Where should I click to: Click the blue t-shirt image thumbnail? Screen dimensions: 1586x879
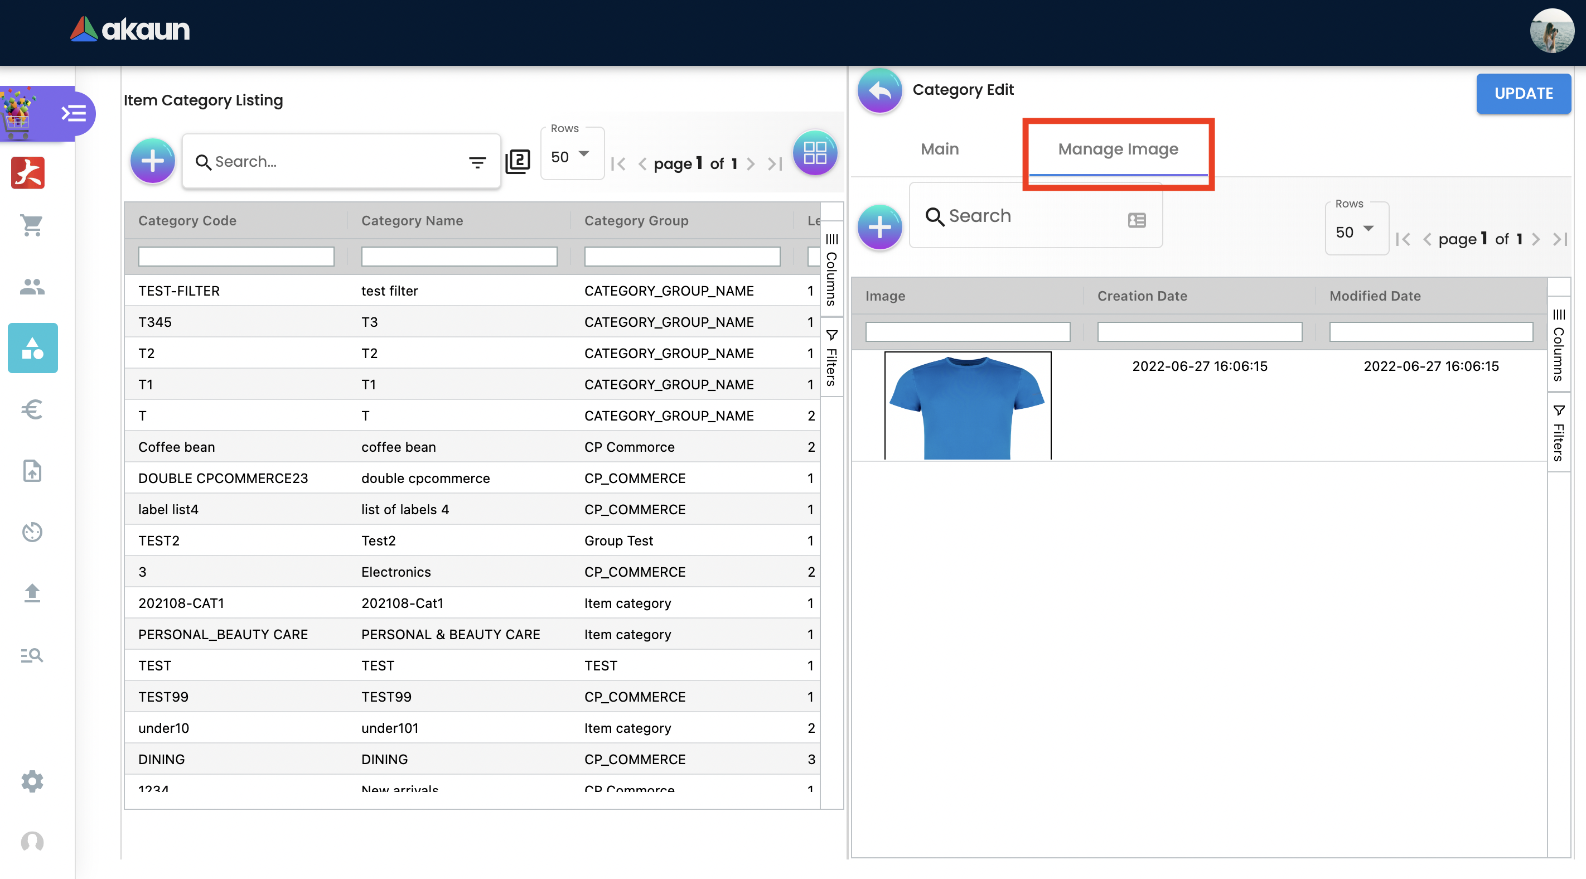coord(966,405)
